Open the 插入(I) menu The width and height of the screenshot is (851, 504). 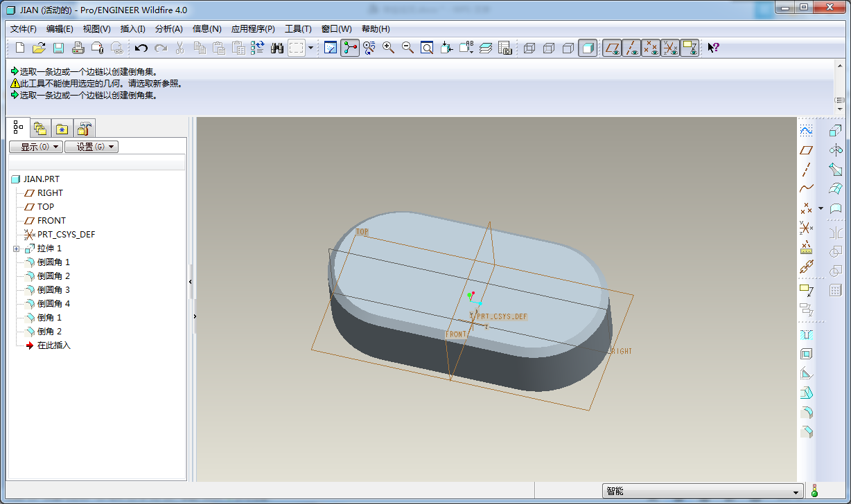[132, 29]
